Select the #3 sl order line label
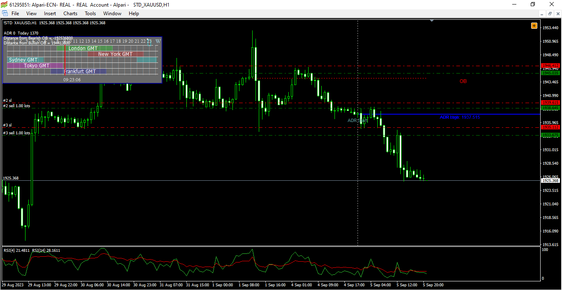This screenshot has height=290, width=562. pyautogui.click(x=7, y=125)
